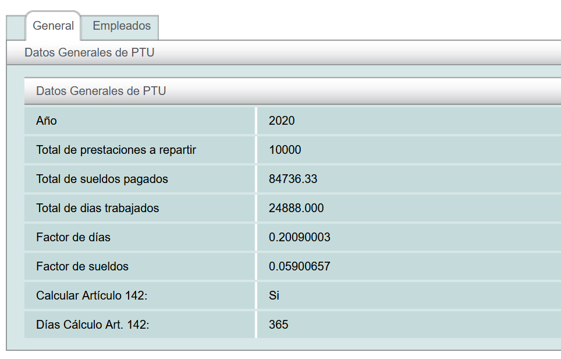
Task: Click the inner Datos Generales de PTU panel title
Action: click(101, 91)
